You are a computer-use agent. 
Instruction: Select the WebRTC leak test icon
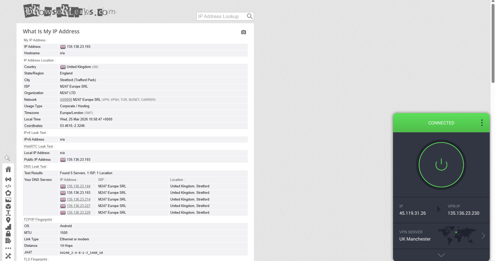pyautogui.click(x=8, y=179)
